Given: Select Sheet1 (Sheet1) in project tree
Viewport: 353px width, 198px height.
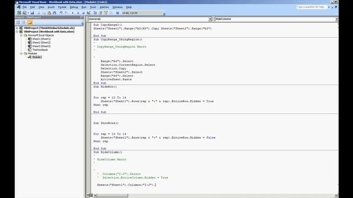Looking at the screenshot, I should click(x=41, y=39).
